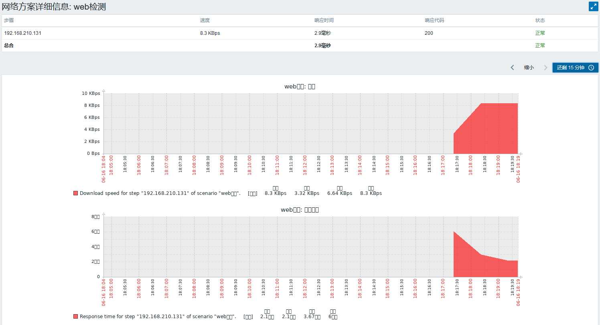
Task: Click the bold 2.9毫秒 total response time
Action: pyautogui.click(x=322, y=46)
